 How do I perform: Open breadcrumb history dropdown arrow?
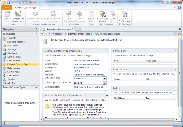[50, 34]
